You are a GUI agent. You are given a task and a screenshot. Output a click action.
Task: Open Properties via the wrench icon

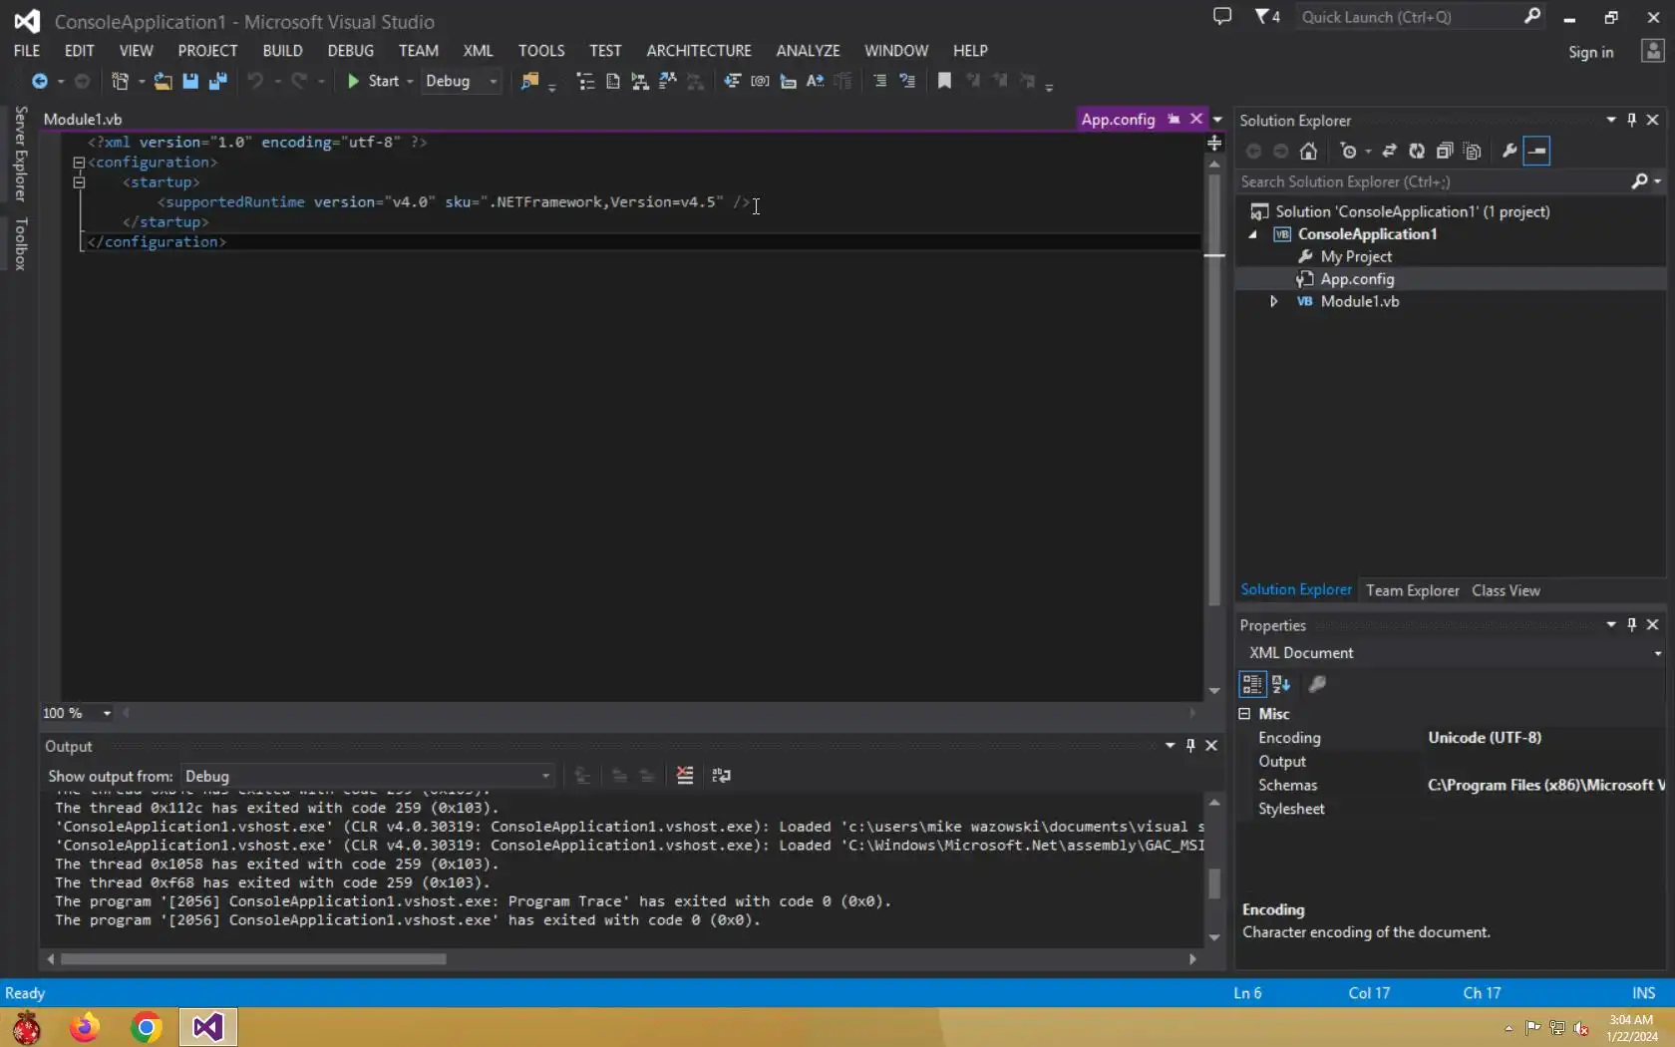point(1509,151)
